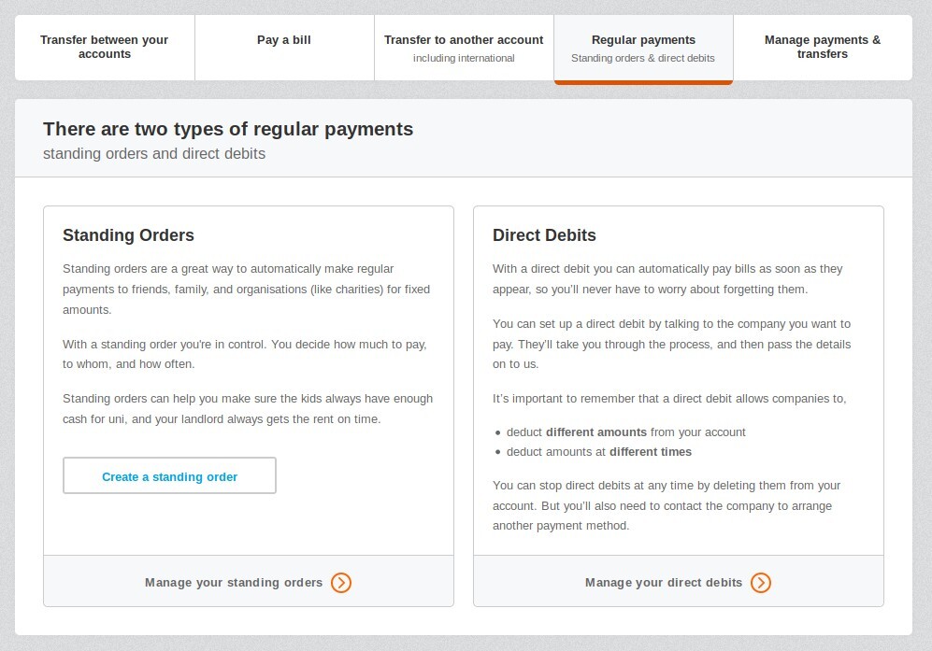Image resolution: width=932 pixels, height=651 pixels.
Task: Click the 'There are two types of regular payments' heading
Action: point(228,129)
